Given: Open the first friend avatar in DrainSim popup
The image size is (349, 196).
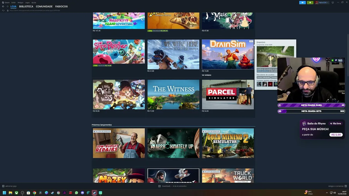Looking at the screenshot, I should coord(259,84).
